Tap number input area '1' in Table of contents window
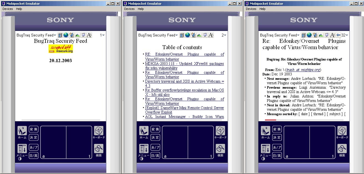364x174 pixels. click(201, 143)
